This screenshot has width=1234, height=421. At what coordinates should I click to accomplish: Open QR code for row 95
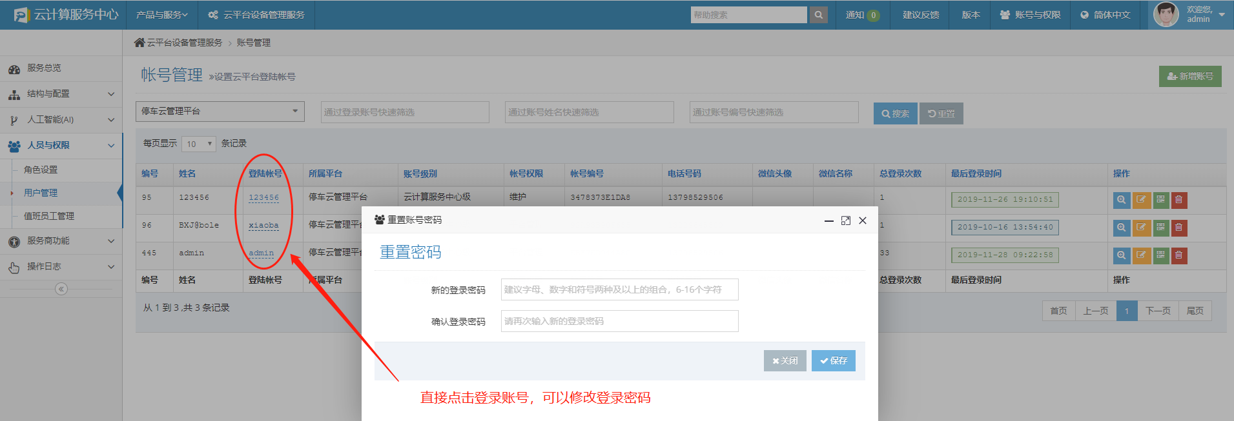1160,200
